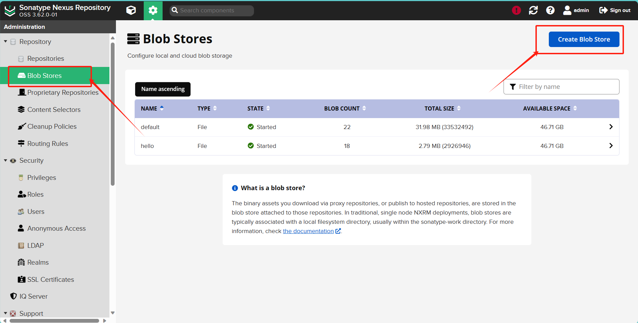Open SSL Certificates

click(50, 279)
